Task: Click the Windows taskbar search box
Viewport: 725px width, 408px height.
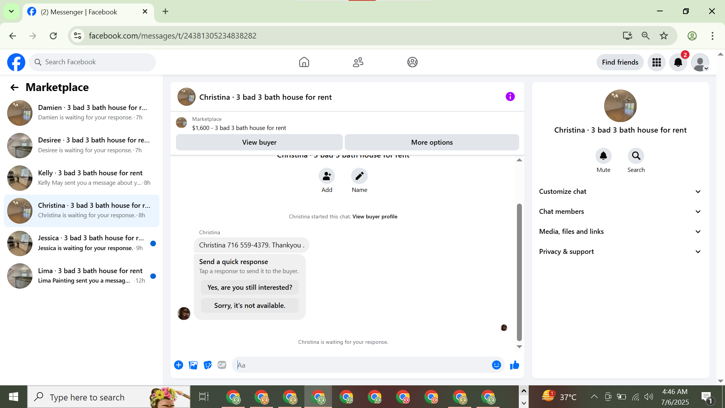Action: point(109,397)
